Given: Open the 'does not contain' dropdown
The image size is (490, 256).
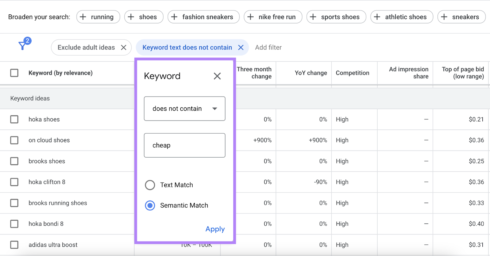Looking at the screenshot, I should click(185, 109).
